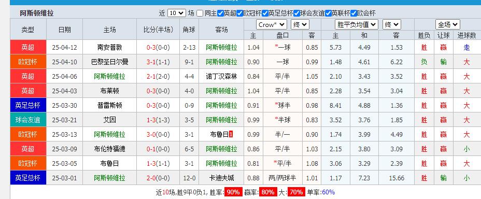Click score 3-1(1-1) of Paris match
Viewport: 481px width, 199px height.
pyautogui.click(x=158, y=62)
